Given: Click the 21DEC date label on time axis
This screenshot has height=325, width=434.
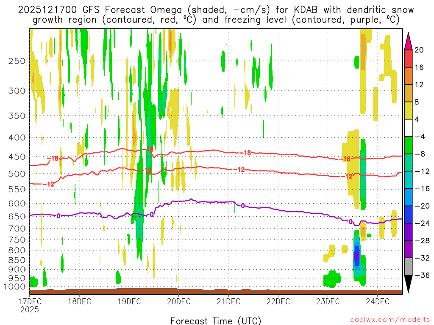Looking at the screenshot, I should coord(228,301).
